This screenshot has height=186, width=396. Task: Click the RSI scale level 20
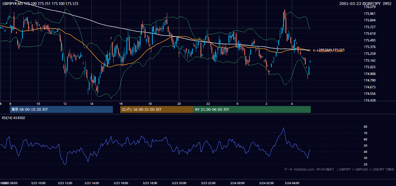(366, 164)
